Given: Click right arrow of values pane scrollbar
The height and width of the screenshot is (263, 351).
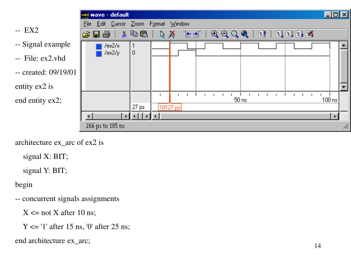Looking at the screenshot, I should point(147,116).
